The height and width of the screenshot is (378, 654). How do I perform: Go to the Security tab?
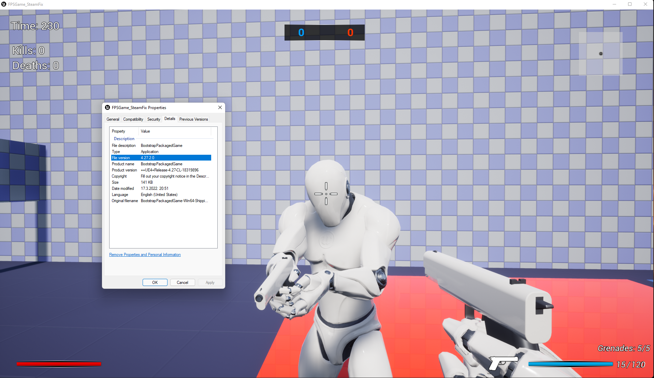click(x=154, y=119)
